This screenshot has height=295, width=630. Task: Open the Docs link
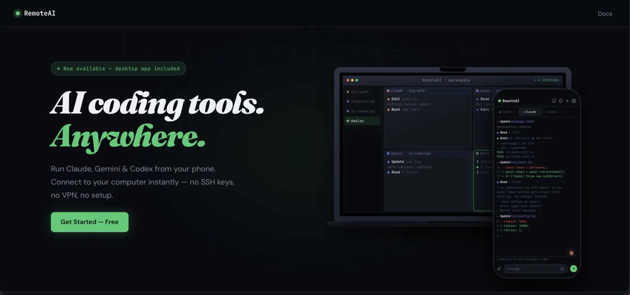tap(605, 14)
